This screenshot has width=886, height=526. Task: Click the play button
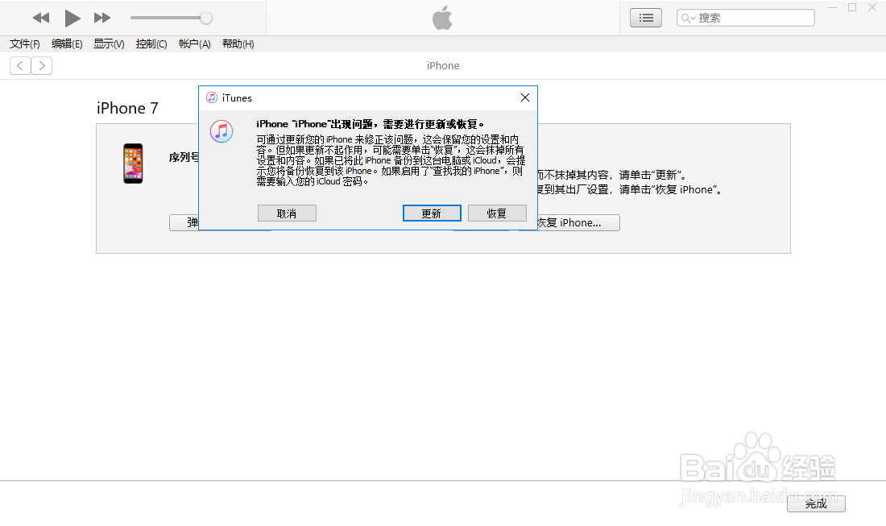[72, 18]
